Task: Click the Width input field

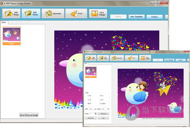Action: point(92,109)
